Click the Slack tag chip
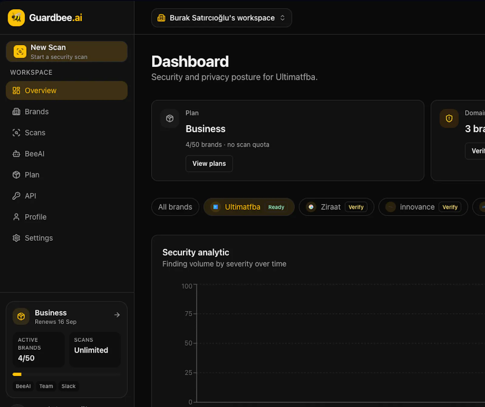The height and width of the screenshot is (407, 485). click(69, 386)
